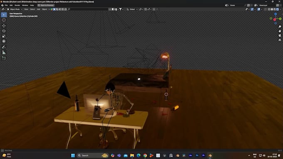Click the pan view hand icon
The width and height of the screenshot is (283, 159).
point(280,31)
